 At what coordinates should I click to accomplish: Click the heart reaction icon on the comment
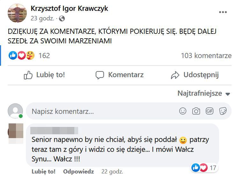[204, 167]
